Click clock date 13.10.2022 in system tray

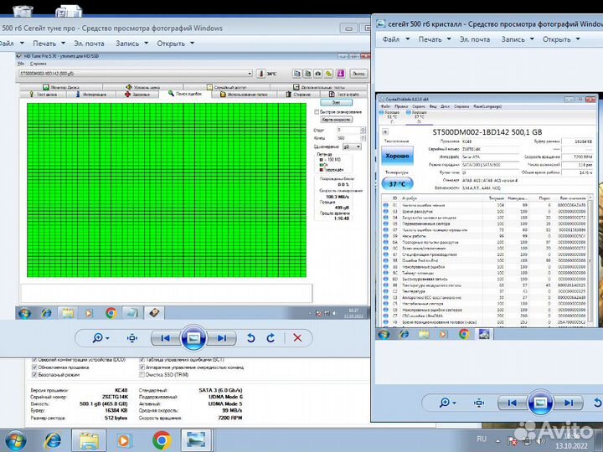(571, 446)
